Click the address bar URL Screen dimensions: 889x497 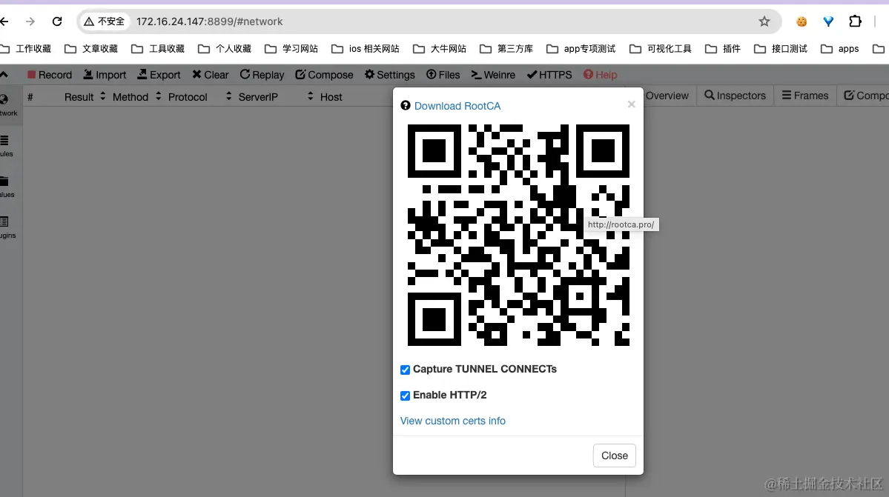pos(209,21)
